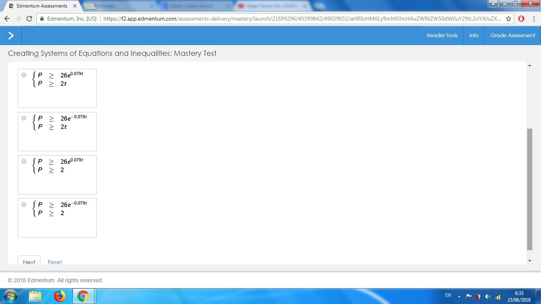This screenshot has width=541, height=304.
Task: Open Reader Tools menu
Action: tap(442, 36)
